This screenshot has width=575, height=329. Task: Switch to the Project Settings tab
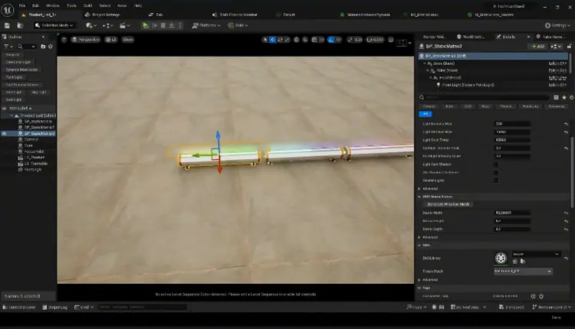tap(102, 15)
